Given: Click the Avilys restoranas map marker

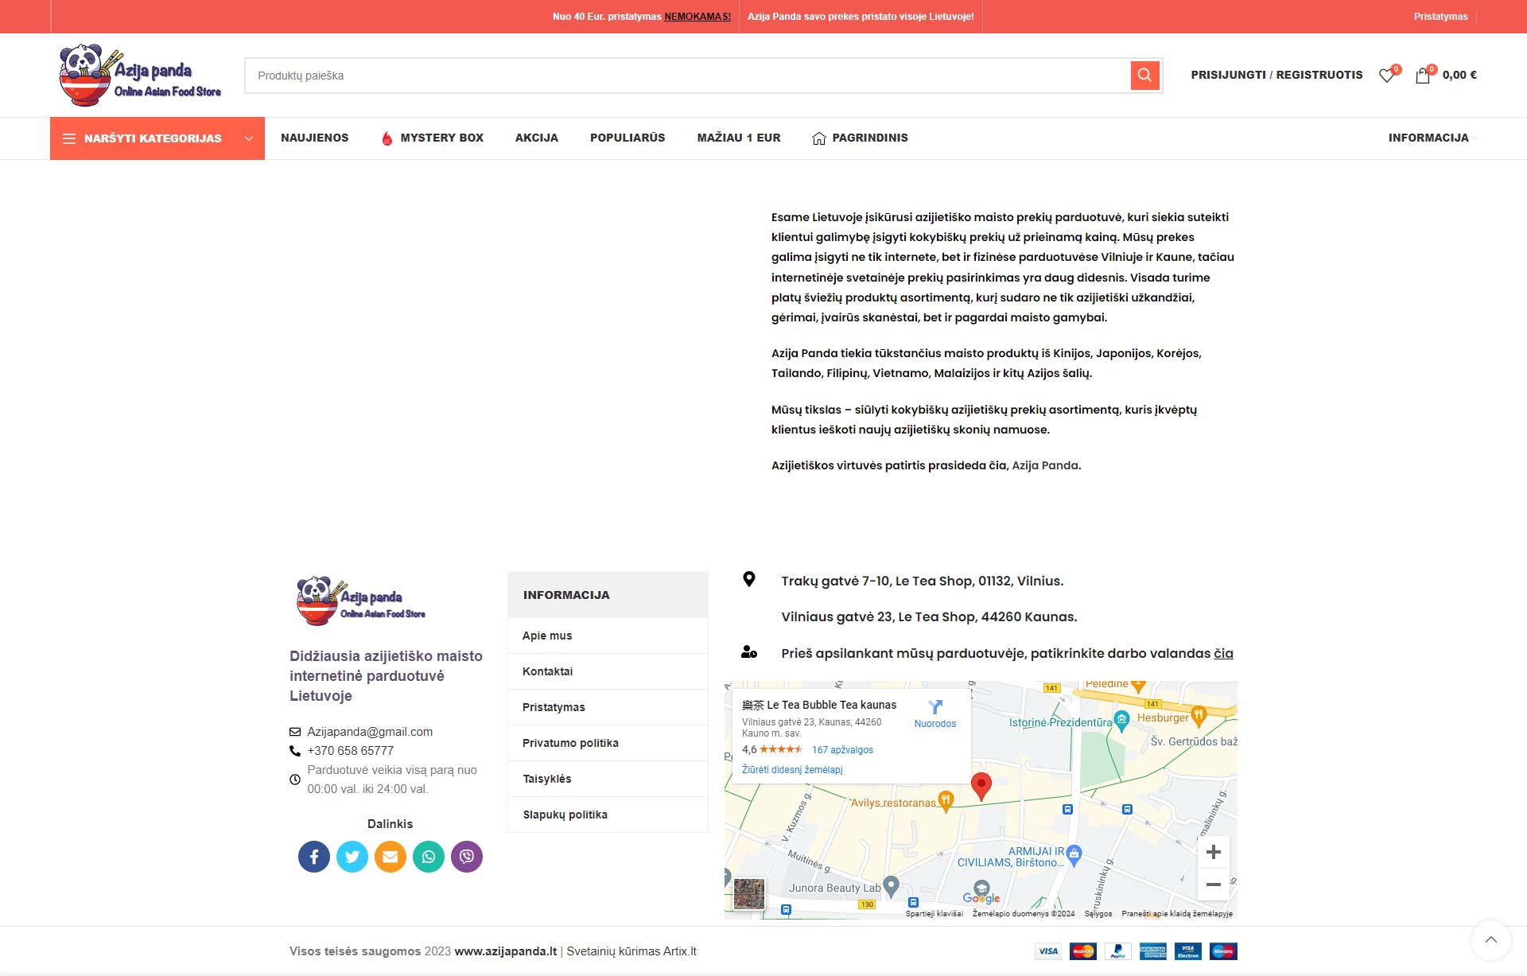Looking at the screenshot, I should coord(946,801).
